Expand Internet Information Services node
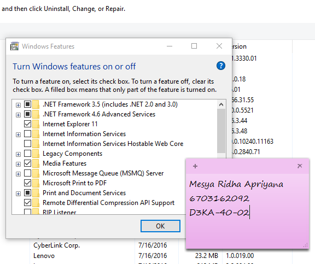The image size is (315, 264). [18, 134]
